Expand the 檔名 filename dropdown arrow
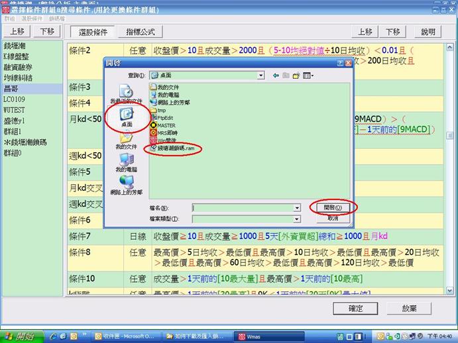This screenshot has width=458, height=343. coord(296,208)
